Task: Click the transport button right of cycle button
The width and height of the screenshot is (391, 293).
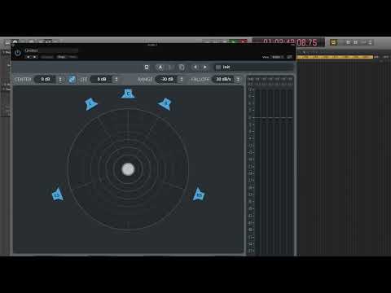Action: tap(348, 42)
